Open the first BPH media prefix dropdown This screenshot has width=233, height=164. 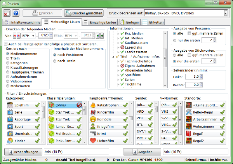pos(33,36)
